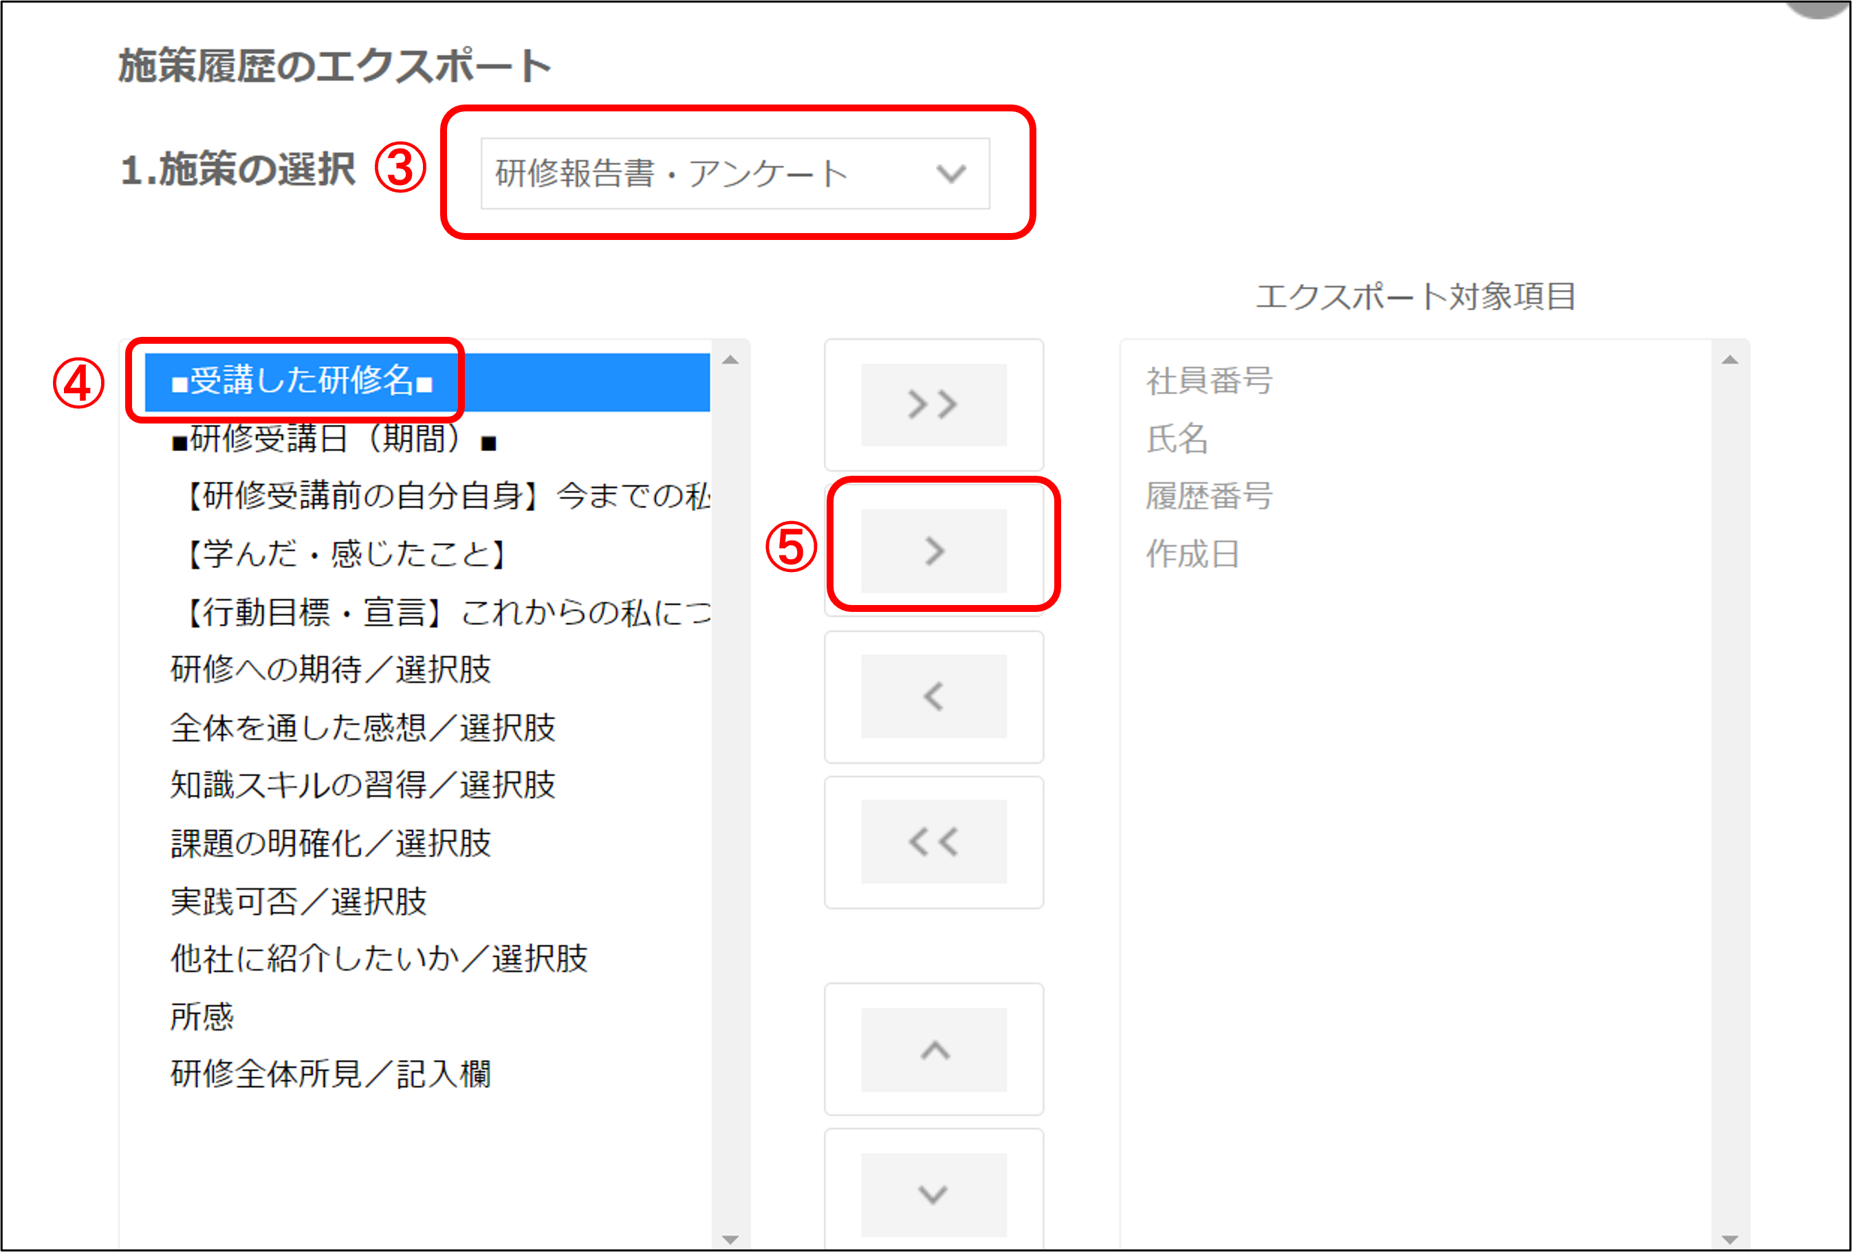The width and height of the screenshot is (1852, 1252).
Task: Select 【学んだ・感じたこと】 list item
Action: (346, 554)
